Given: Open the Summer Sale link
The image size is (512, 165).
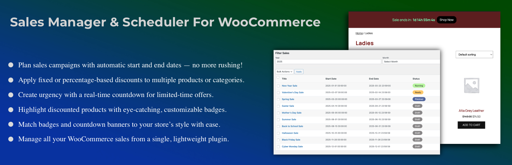Looking at the screenshot, I should (x=289, y=119).
